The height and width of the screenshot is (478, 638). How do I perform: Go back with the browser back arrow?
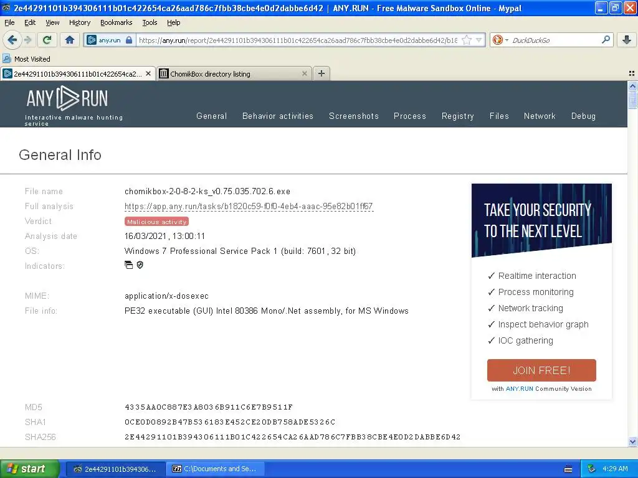coord(12,40)
